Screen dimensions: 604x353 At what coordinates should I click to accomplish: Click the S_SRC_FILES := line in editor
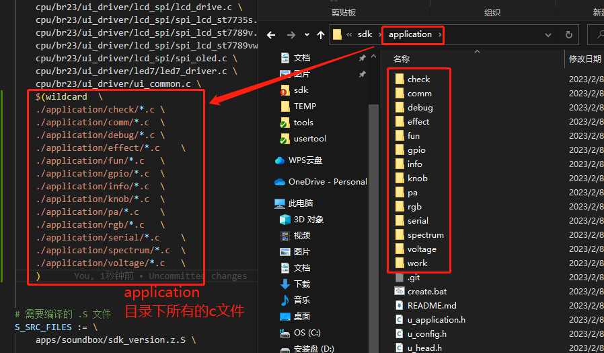tap(56, 327)
